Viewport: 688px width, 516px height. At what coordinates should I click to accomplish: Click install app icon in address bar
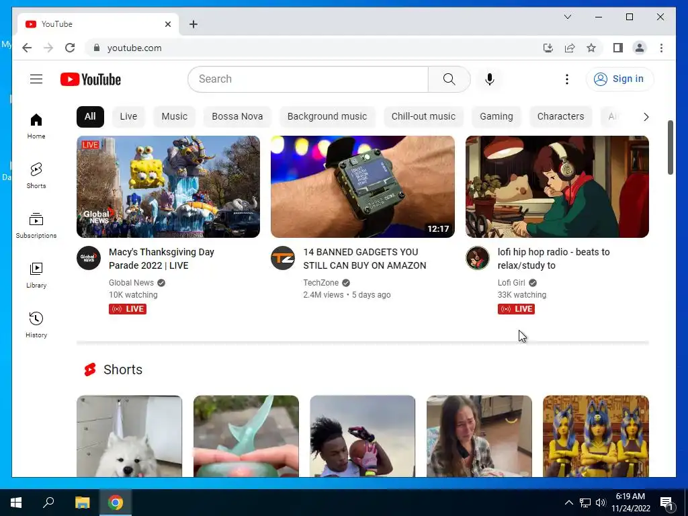(548, 48)
